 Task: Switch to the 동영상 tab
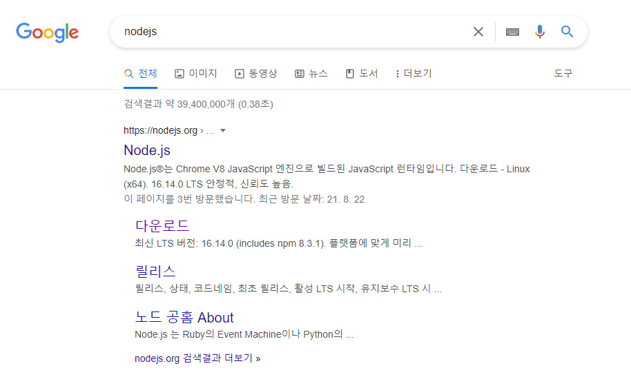256,74
